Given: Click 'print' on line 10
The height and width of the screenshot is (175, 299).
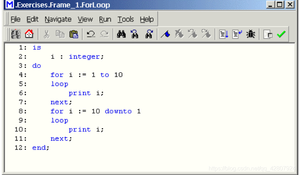Looking at the screenshot, I should pyautogui.click(x=80, y=130).
